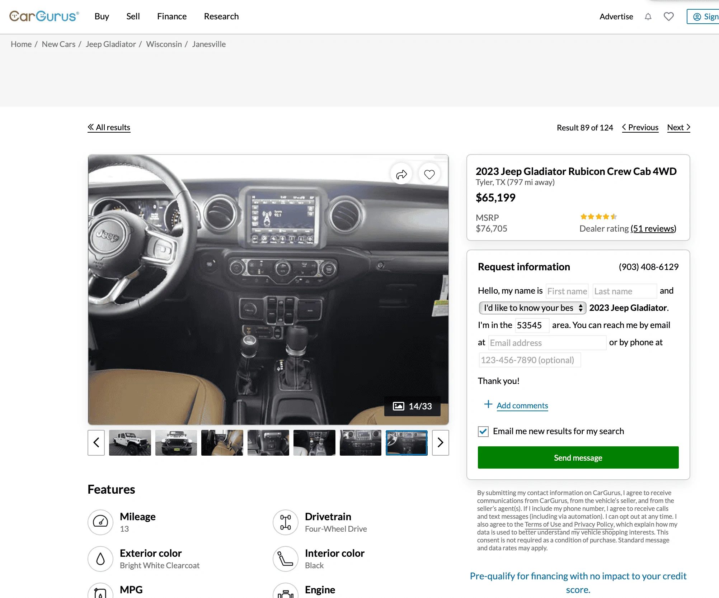The width and height of the screenshot is (719, 598).
Task: Open the Finance menu
Action: pos(172,16)
